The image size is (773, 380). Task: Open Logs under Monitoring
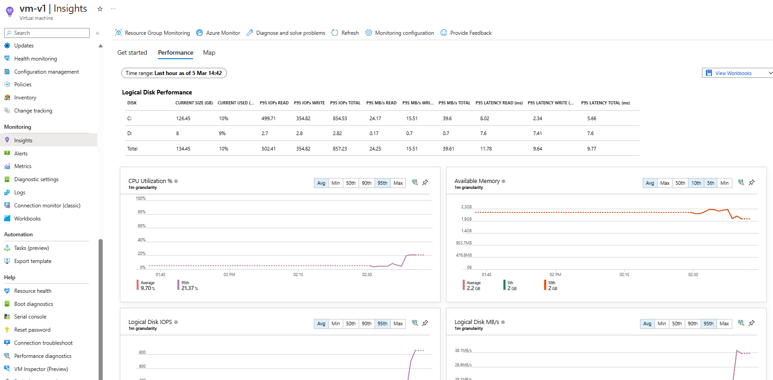click(19, 192)
